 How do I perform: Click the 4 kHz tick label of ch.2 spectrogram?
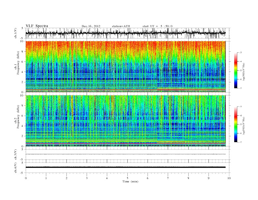coord(23,126)
